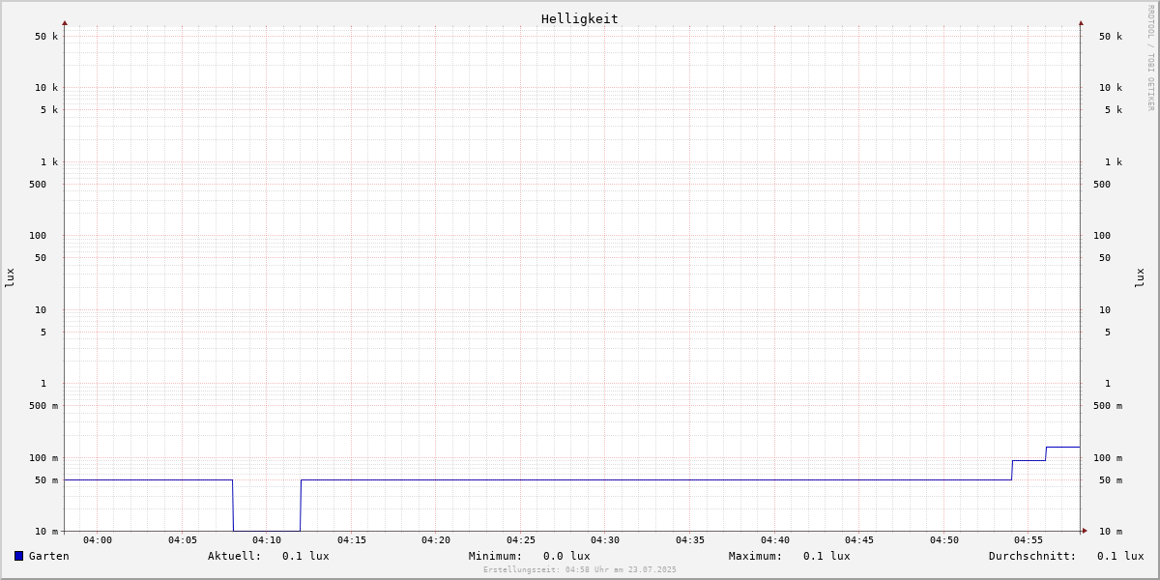Click the 04:00 time axis label

(98, 540)
